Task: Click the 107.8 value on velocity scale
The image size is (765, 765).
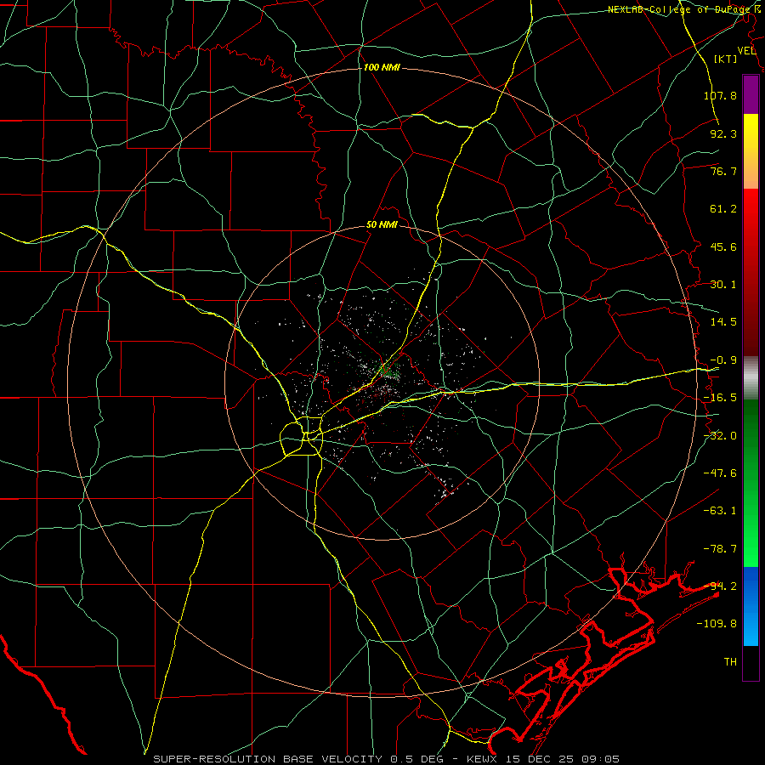Action: tap(720, 95)
